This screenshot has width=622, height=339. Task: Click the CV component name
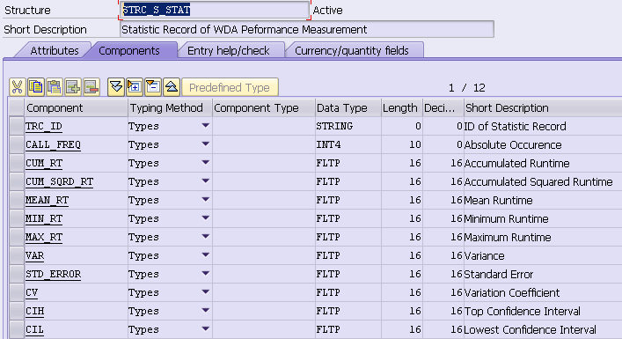click(32, 292)
